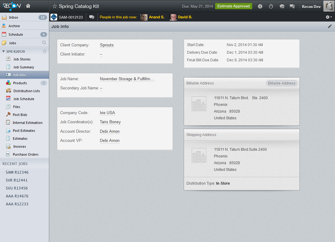Click the Start Date value Nov 2, 2014
The width and height of the screenshot is (335, 242).
coord(245,45)
